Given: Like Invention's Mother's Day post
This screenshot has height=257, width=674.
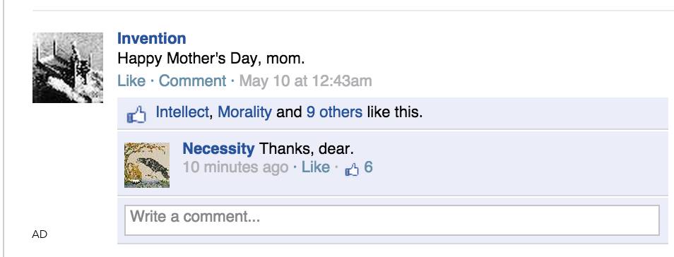Looking at the screenshot, I should click(x=131, y=80).
